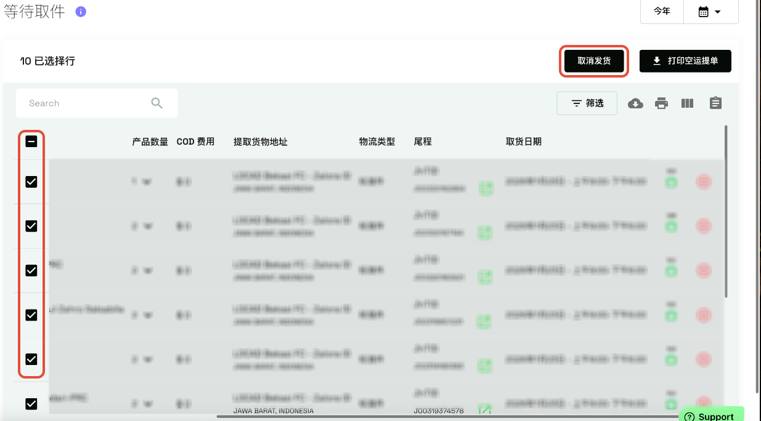
Task: Click the 提取货物地址 column header
Action: point(261,142)
